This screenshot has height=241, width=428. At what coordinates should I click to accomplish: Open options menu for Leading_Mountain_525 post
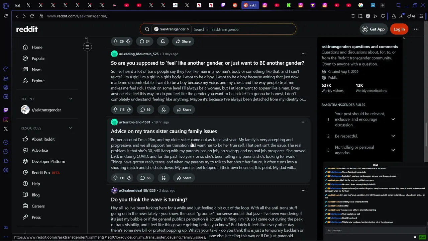click(303, 54)
